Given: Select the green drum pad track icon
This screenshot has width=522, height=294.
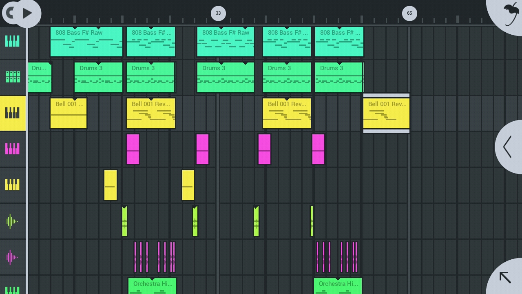Looking at the screenshot, I should pos(12,77).
